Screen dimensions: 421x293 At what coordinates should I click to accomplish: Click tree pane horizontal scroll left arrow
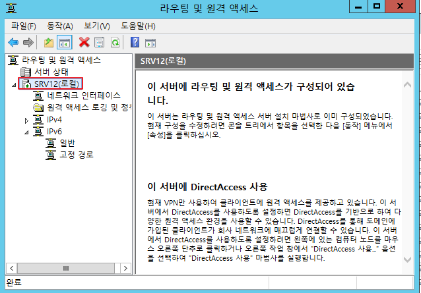point(11,268)
